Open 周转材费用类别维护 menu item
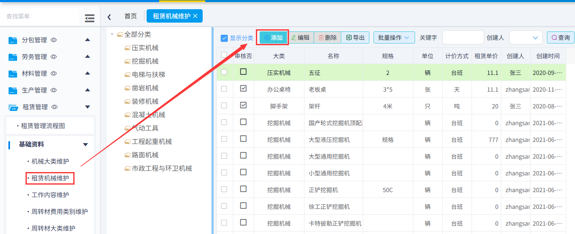This screenshot has height=234, width=575. pos(60,211)
